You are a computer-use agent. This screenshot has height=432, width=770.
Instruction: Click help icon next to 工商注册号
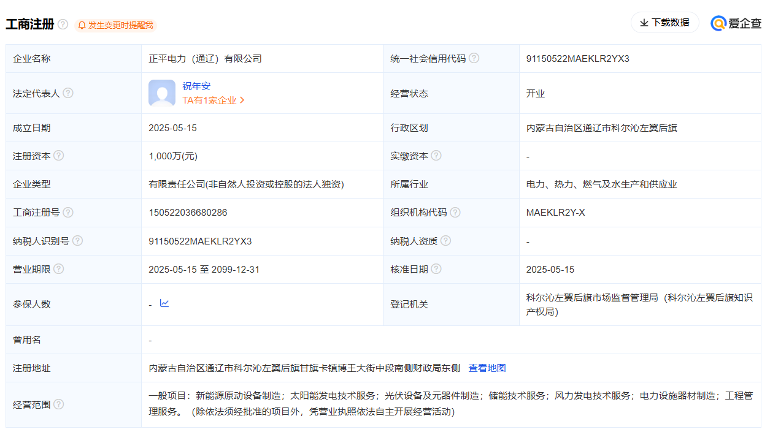click(x=68, y=212)
